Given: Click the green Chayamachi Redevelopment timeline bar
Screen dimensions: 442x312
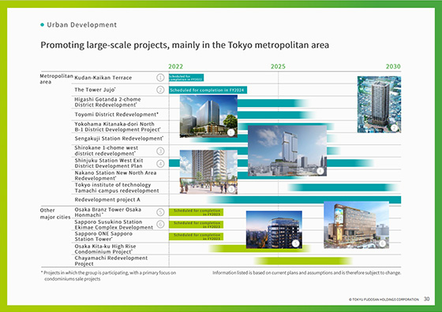Looking at the screenshot, I should coord(303,261).
